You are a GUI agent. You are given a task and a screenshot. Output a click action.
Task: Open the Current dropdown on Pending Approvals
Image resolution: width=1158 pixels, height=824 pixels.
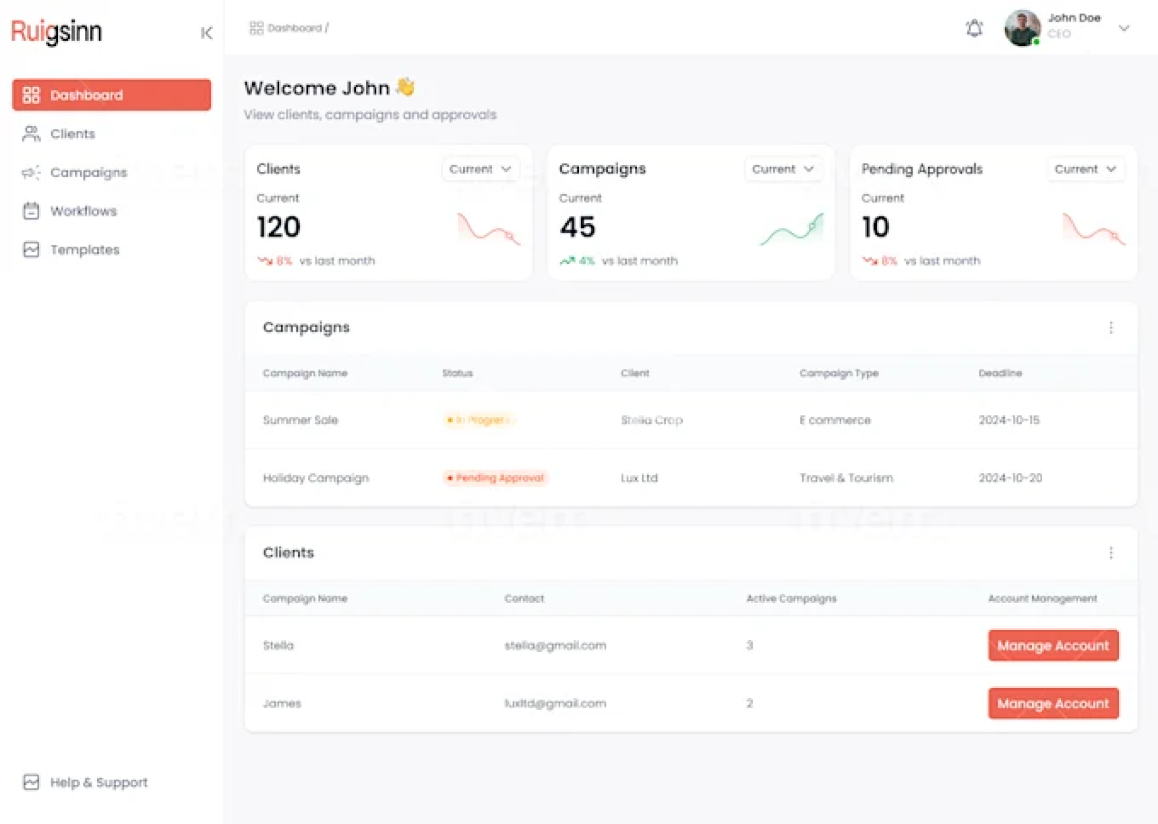point(1086,169)
